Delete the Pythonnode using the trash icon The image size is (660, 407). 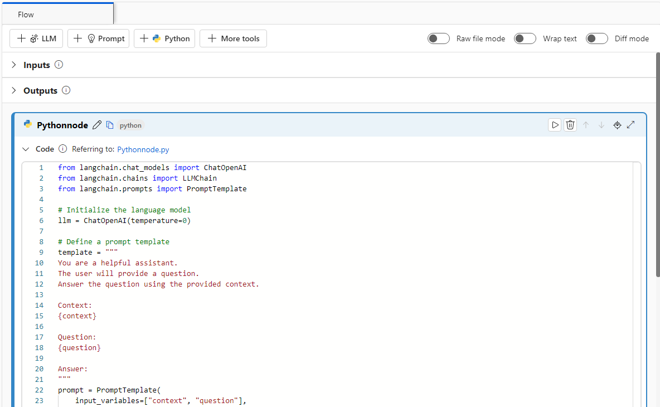[570, 125]
